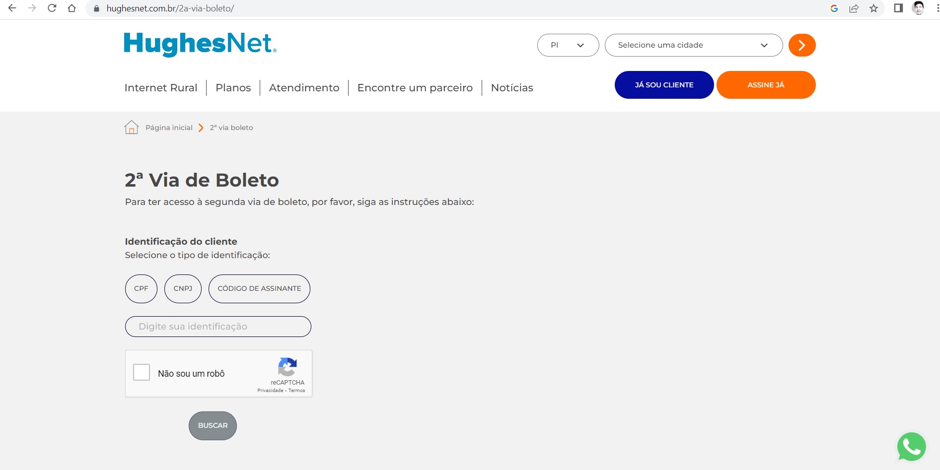Click the house icon in the breadcrumb
Viewport: 940px width, 470px height.
(x=131, y=128)
